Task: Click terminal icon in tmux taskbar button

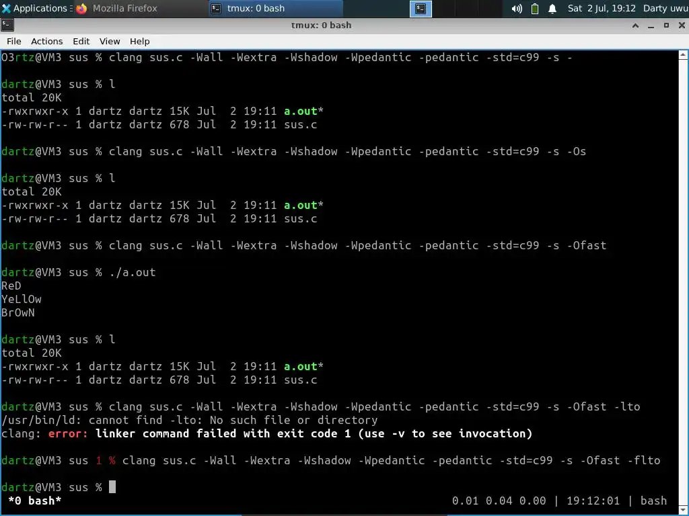Action: [x=216, y=8]
